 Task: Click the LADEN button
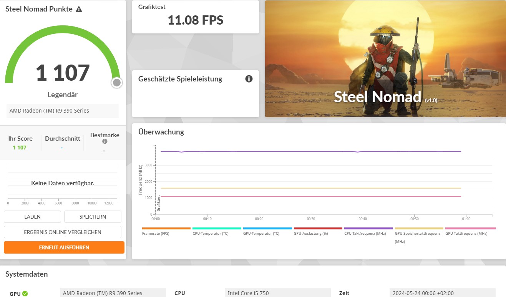[x=32, y=217]
